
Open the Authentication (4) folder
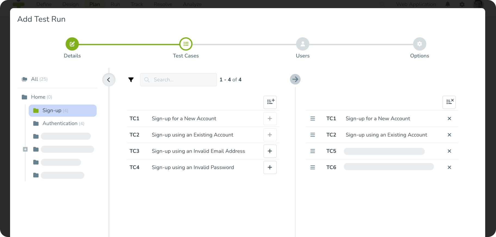[x=59, y=123]
